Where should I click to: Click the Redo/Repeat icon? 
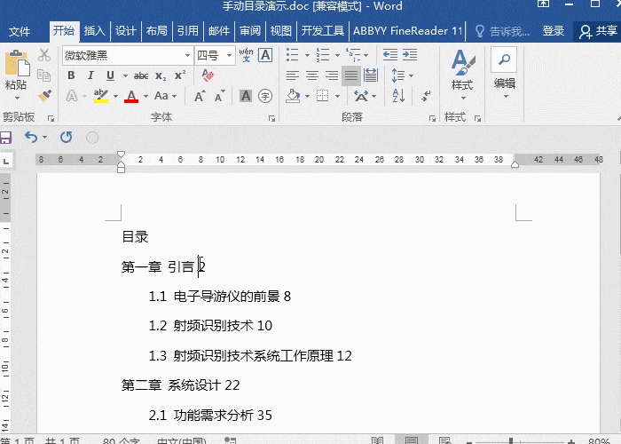[67, 137]
